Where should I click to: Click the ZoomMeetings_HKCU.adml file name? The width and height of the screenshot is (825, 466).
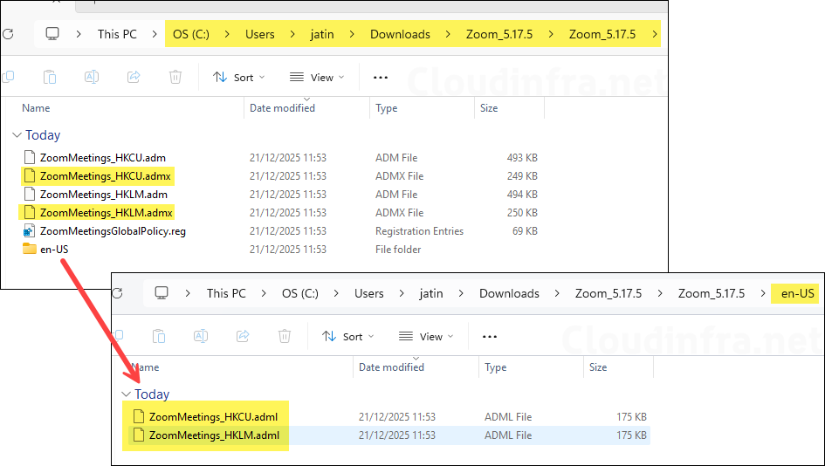tap(213, 417)
